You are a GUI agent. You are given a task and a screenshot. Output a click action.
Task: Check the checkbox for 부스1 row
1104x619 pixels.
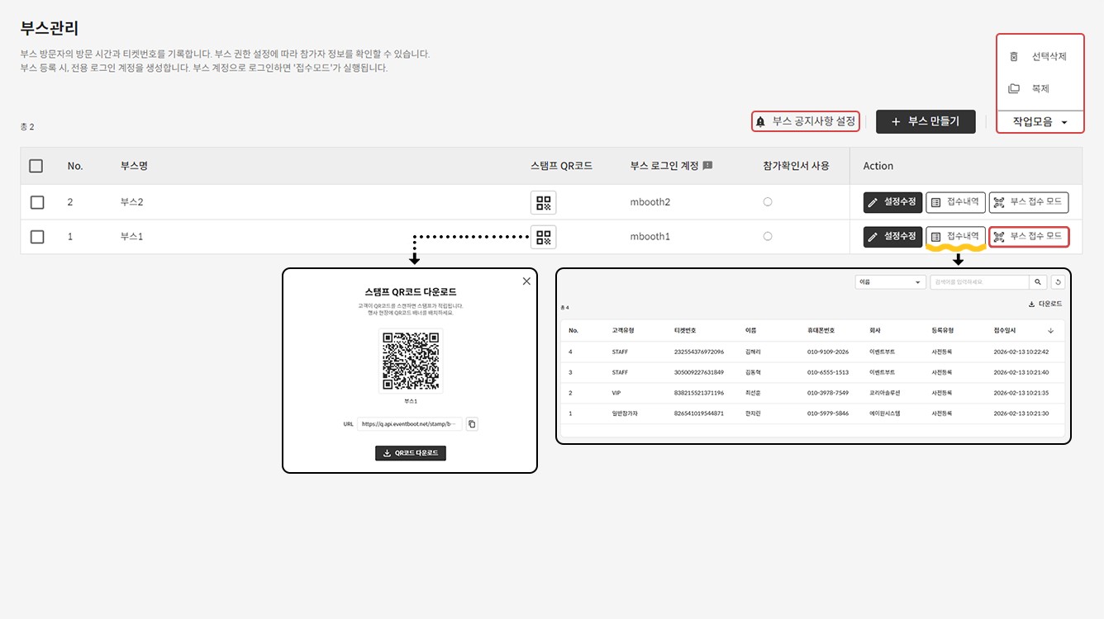[x=36, y=237]
